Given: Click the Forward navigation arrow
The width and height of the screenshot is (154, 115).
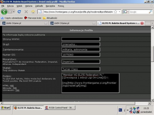Looking at the screenshot, I should coord(10,12).
